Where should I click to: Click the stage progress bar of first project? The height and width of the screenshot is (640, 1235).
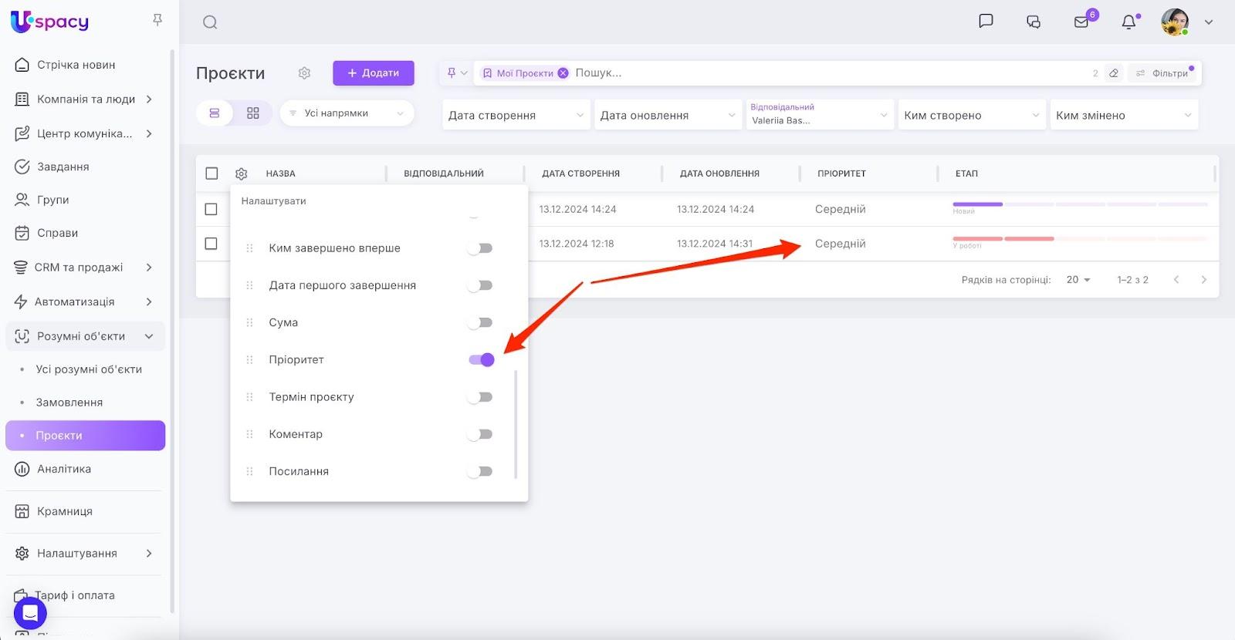(1079, 204)
